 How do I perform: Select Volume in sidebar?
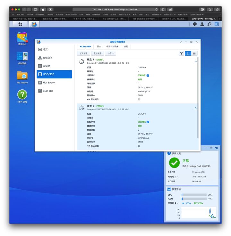[54, 58]
